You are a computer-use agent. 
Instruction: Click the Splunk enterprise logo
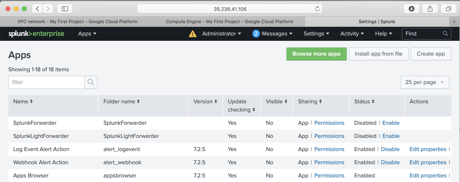point(36,34)
